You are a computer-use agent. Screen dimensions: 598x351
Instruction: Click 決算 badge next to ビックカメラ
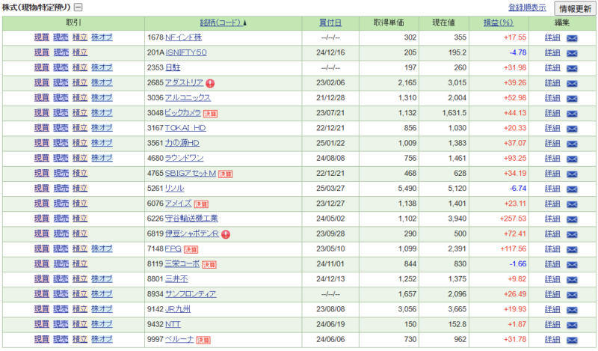pyautogui.click(x=210, y=114)
